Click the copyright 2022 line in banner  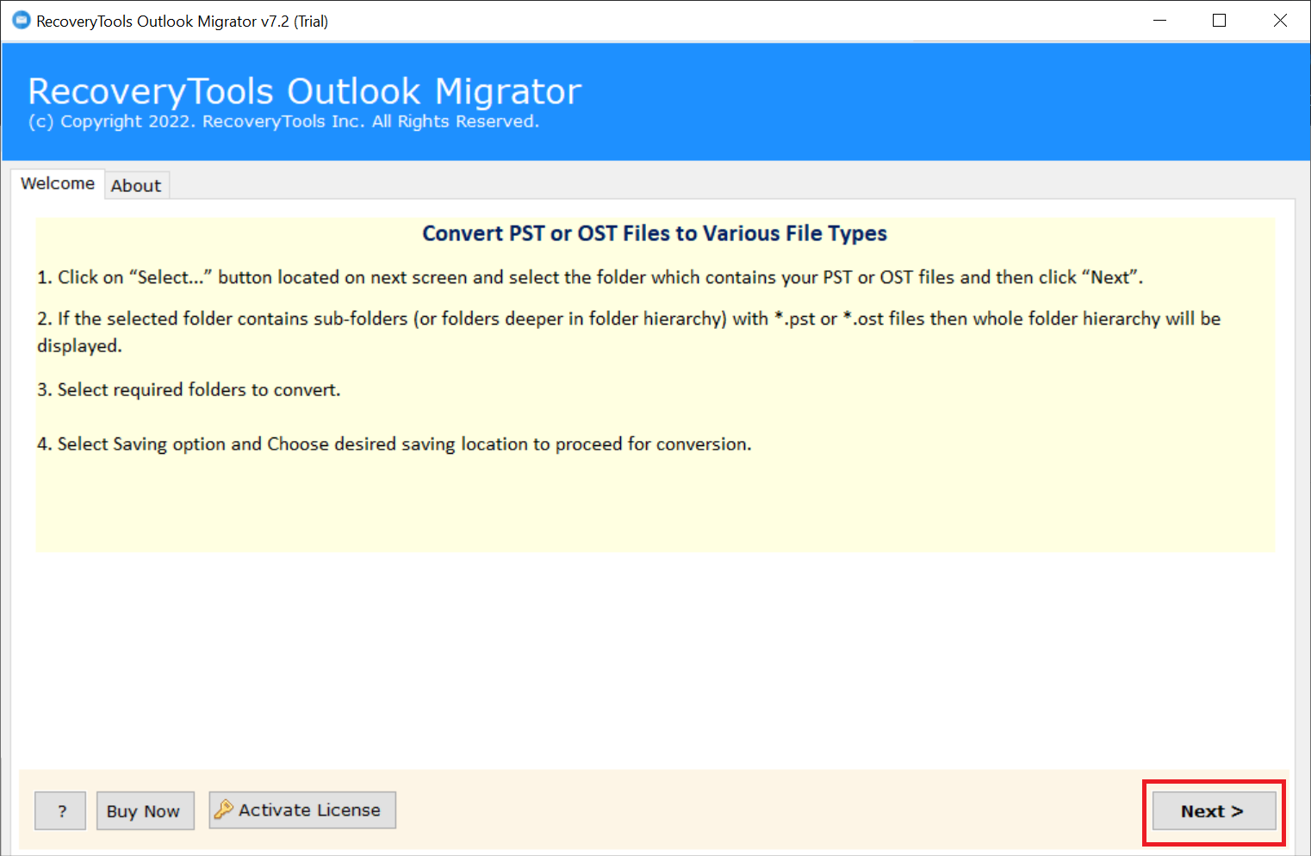coord(283,121)
